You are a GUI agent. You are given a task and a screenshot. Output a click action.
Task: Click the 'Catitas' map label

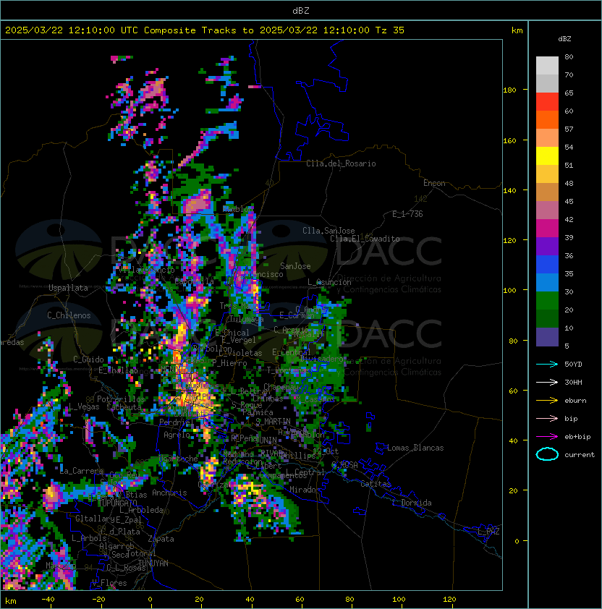tap(376, 484)
